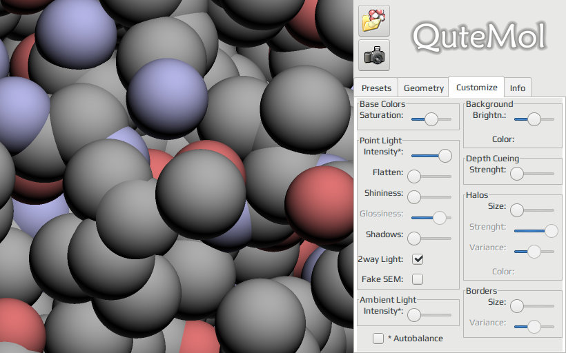Screen dimensions: 566x353
Task: Click the Shininess slider handle
Action: click(x=414, y=197)
